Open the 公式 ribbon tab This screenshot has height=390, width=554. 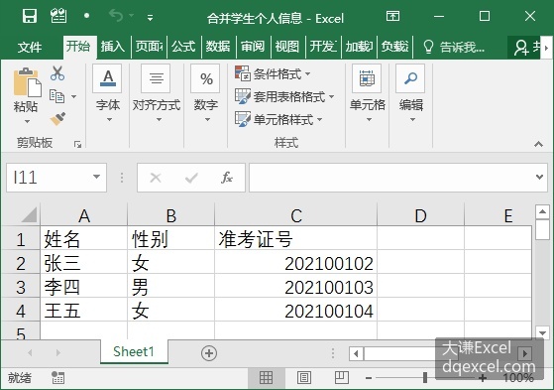pyautogui.click(x=183, y=47)
